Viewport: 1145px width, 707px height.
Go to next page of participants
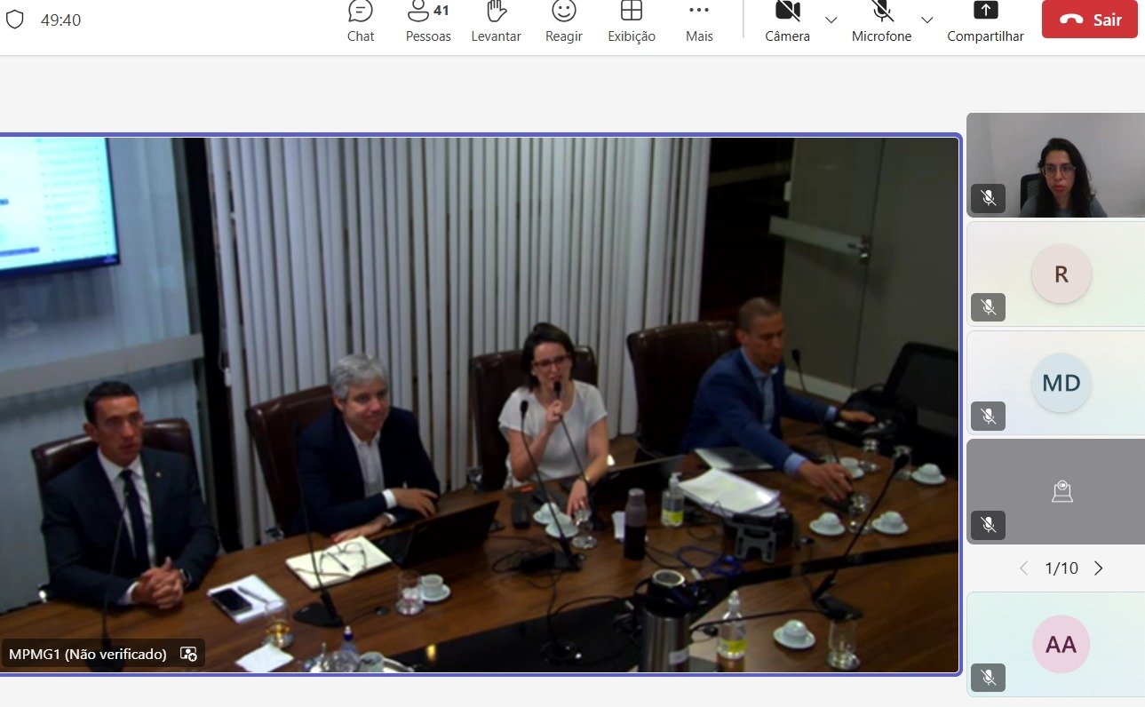pyautogui.click(x=1099, y=568)
